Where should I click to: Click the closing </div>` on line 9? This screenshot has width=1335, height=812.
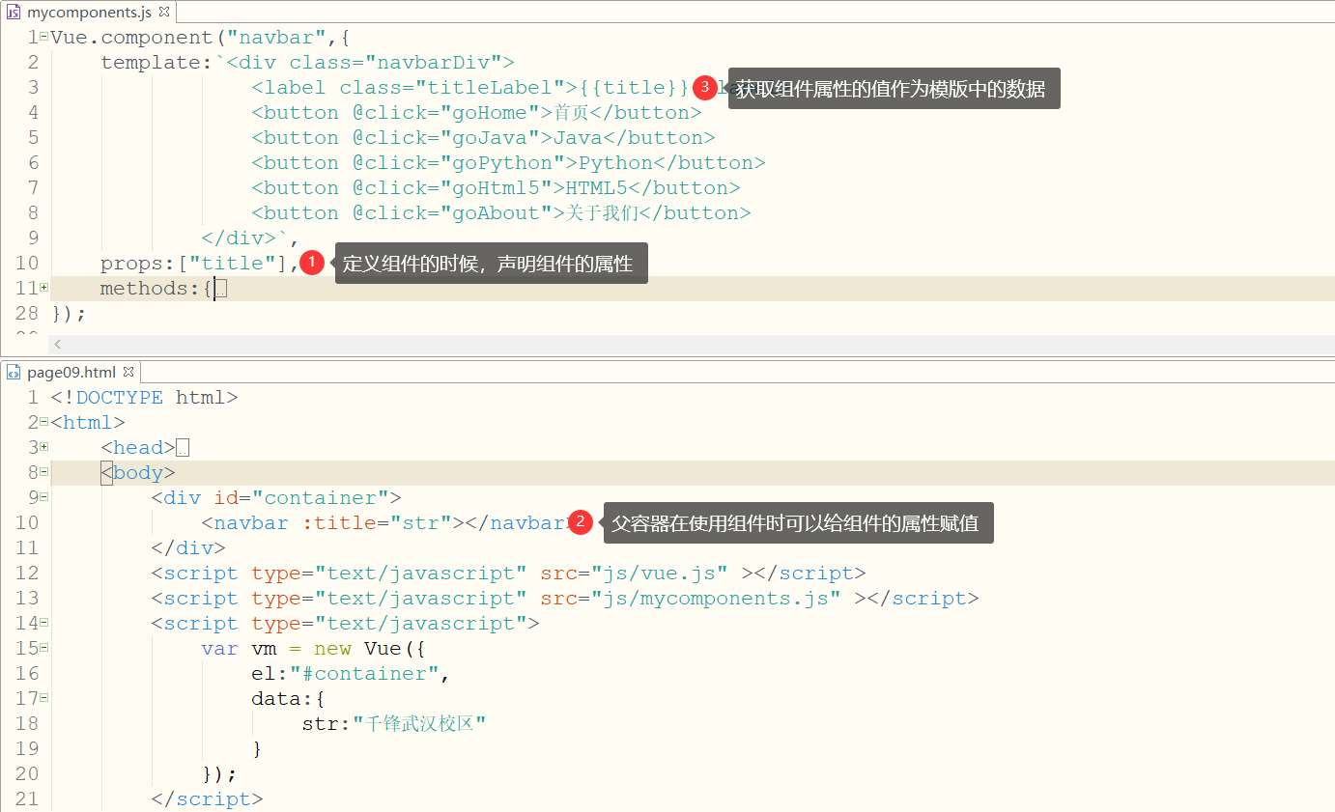pyautogui.click(x=244, y=238)
